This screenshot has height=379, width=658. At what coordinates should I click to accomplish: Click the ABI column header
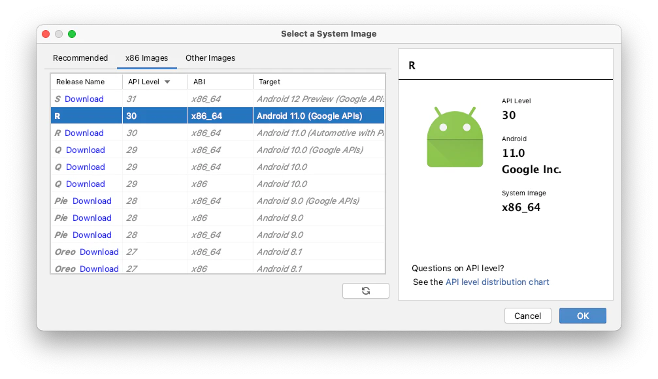coord(220,82)
